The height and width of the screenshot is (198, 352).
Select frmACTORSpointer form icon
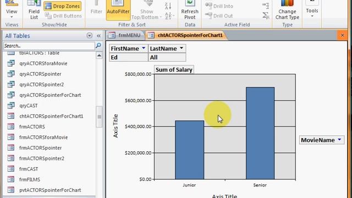(11, 148)
